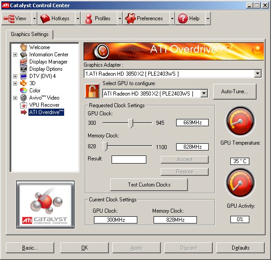Click the Memory Clock slider handle
Viewport: 271px width, 260px height.
[x=105, y=146]
